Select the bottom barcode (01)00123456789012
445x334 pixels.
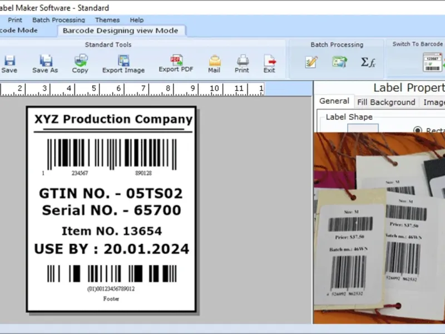(x=112, y=274)
